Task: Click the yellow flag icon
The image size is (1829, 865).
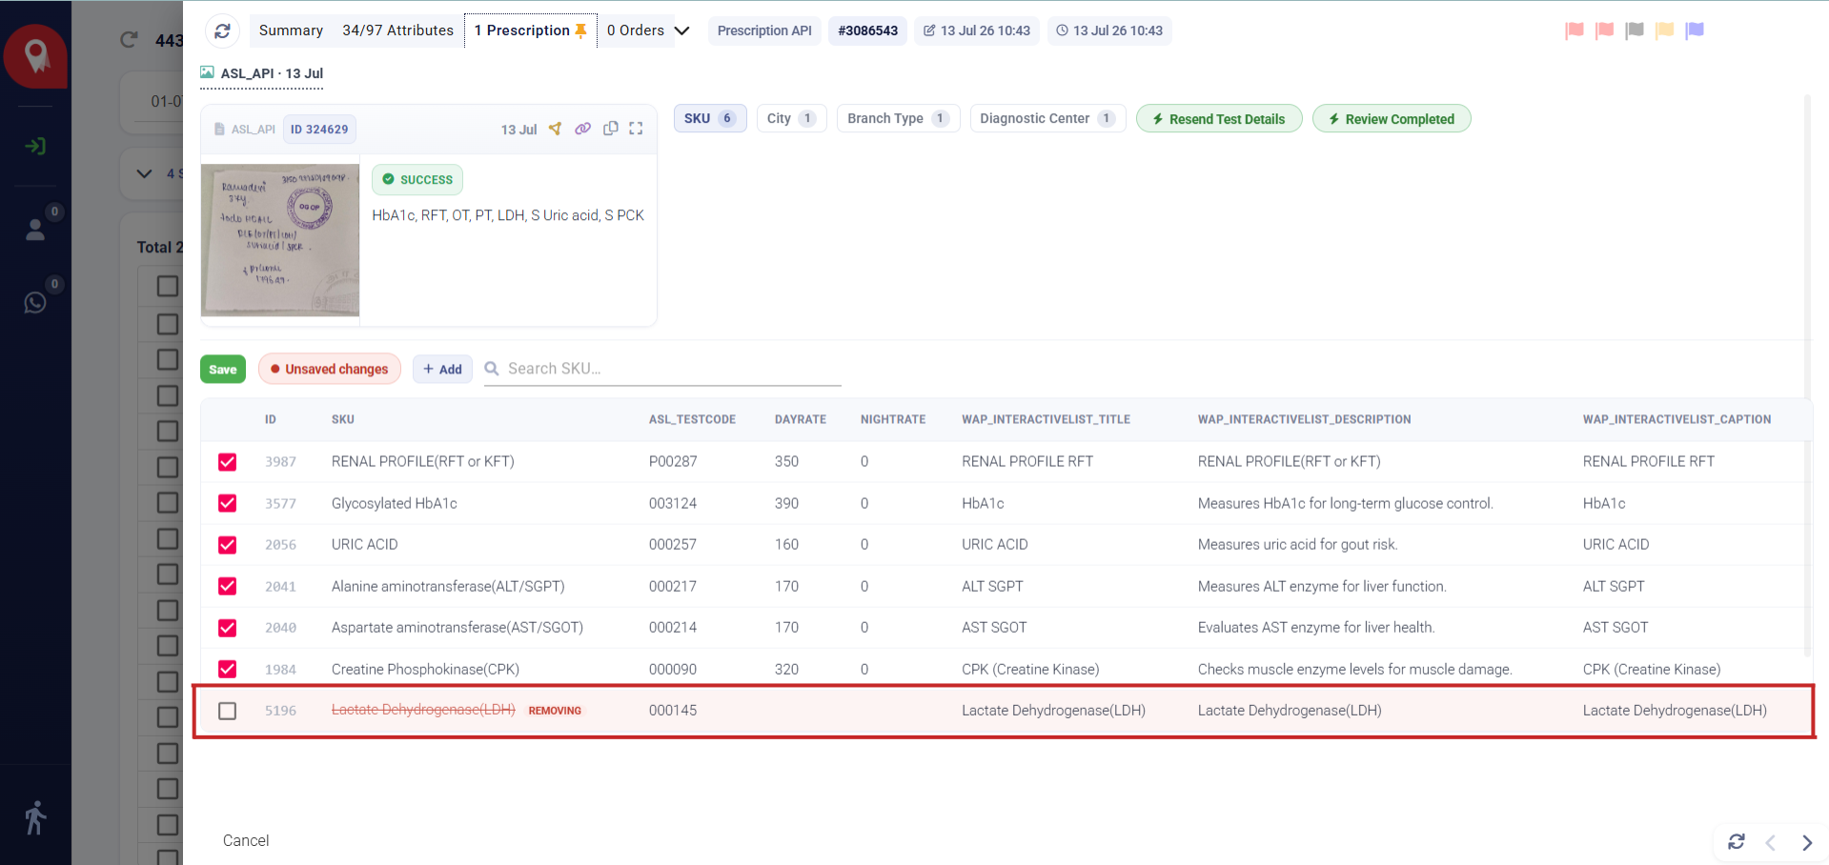Action: [x=1665, y=30]
